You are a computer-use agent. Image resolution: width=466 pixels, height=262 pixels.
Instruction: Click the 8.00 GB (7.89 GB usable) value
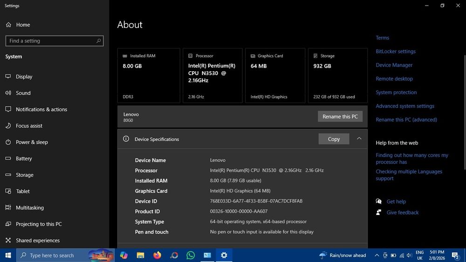point(235,180)
